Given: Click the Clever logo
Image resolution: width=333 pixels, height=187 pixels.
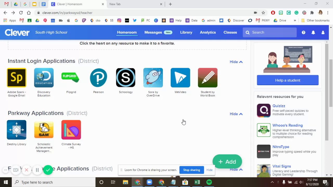Looking at the screenshot, I should [17, 32].
